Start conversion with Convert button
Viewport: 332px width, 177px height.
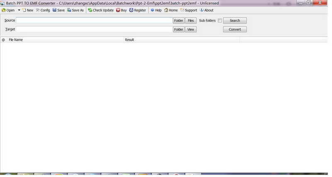[235, 29]
